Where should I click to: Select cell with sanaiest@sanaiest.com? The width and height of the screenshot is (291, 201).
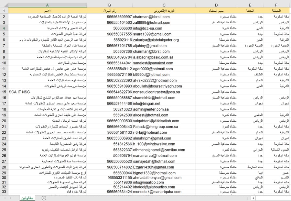pyautogui.click(x=164, y=63)
